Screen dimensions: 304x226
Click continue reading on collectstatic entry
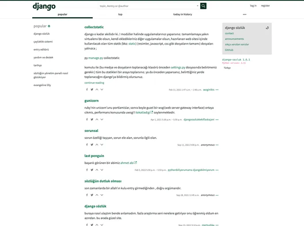coord(94,83)
